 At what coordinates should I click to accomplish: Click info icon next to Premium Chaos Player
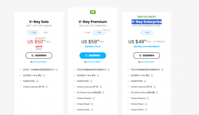[x=92, y=104]
